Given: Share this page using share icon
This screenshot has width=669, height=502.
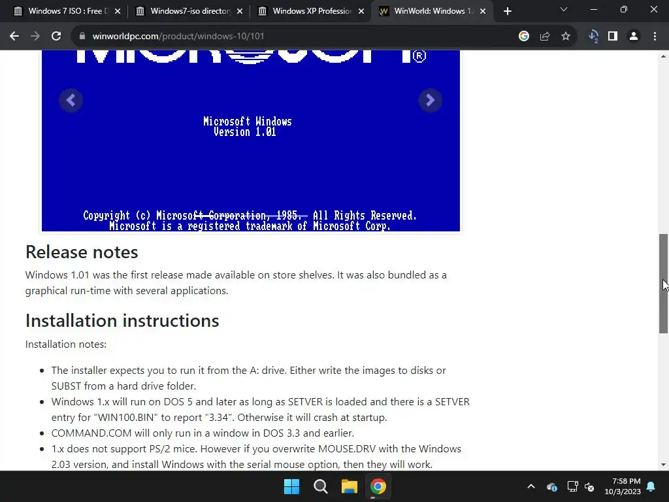Looking at the screenshot, I should [x=545, y=37].
